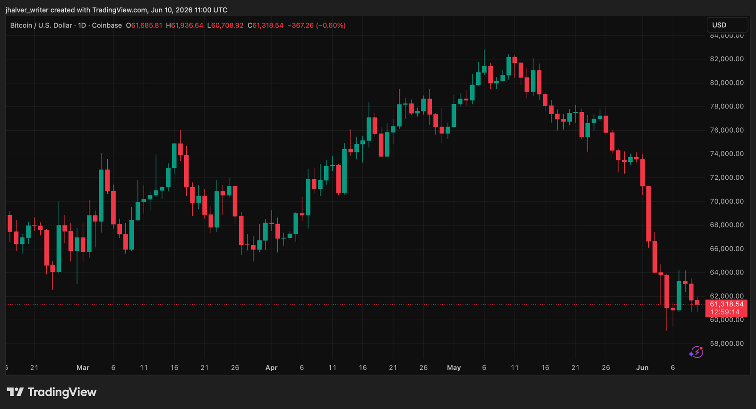Select the Bitcoin / U.S. Dollar symbol title
The image size is (756, 409).
[42, 25]
